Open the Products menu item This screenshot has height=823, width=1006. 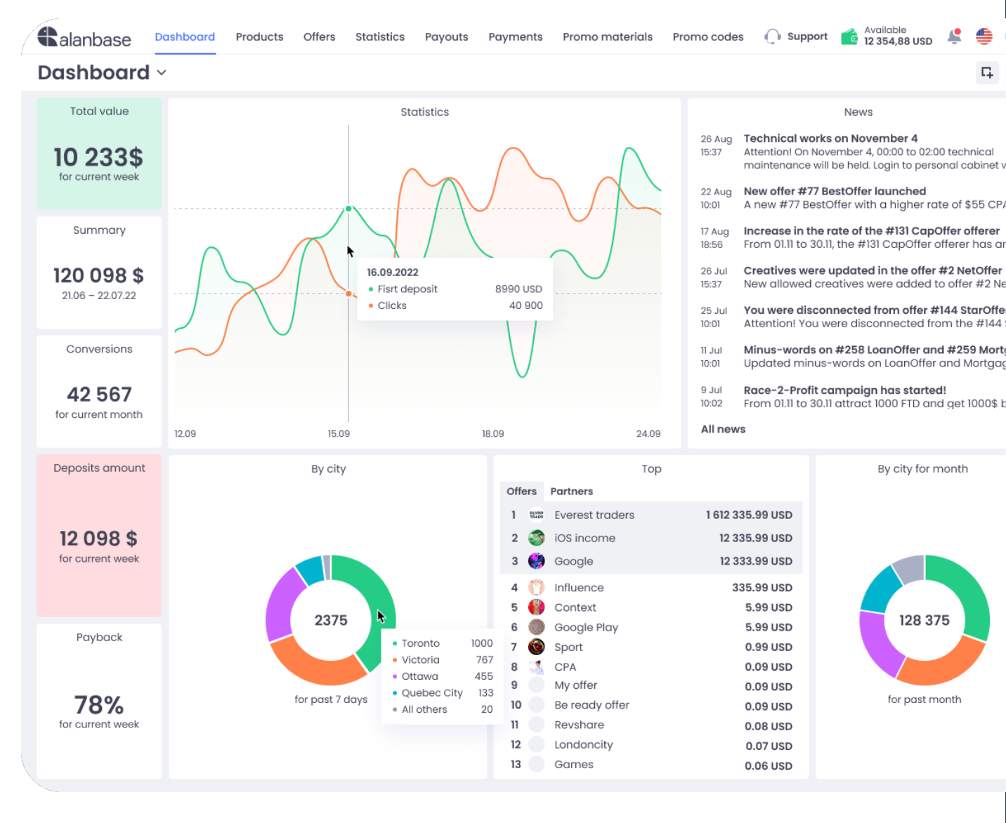[259, 37]
